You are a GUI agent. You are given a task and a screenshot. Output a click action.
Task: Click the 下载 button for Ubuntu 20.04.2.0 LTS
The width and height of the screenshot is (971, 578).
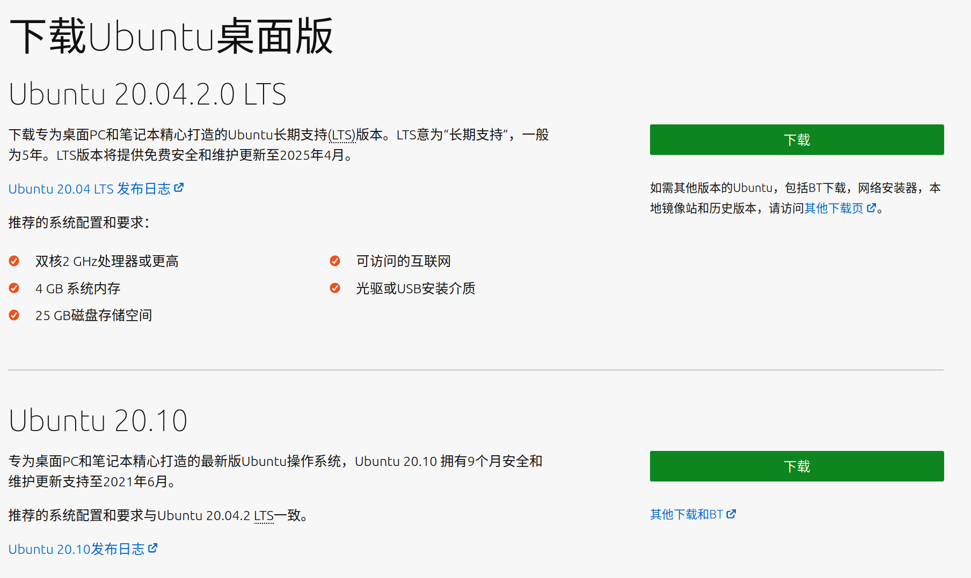(797, 140)
